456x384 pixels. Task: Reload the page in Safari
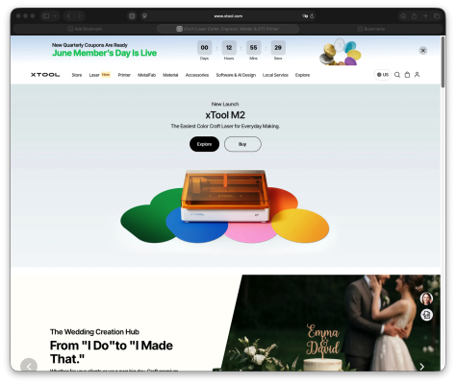pyautogui.click(x=312, y=16)
